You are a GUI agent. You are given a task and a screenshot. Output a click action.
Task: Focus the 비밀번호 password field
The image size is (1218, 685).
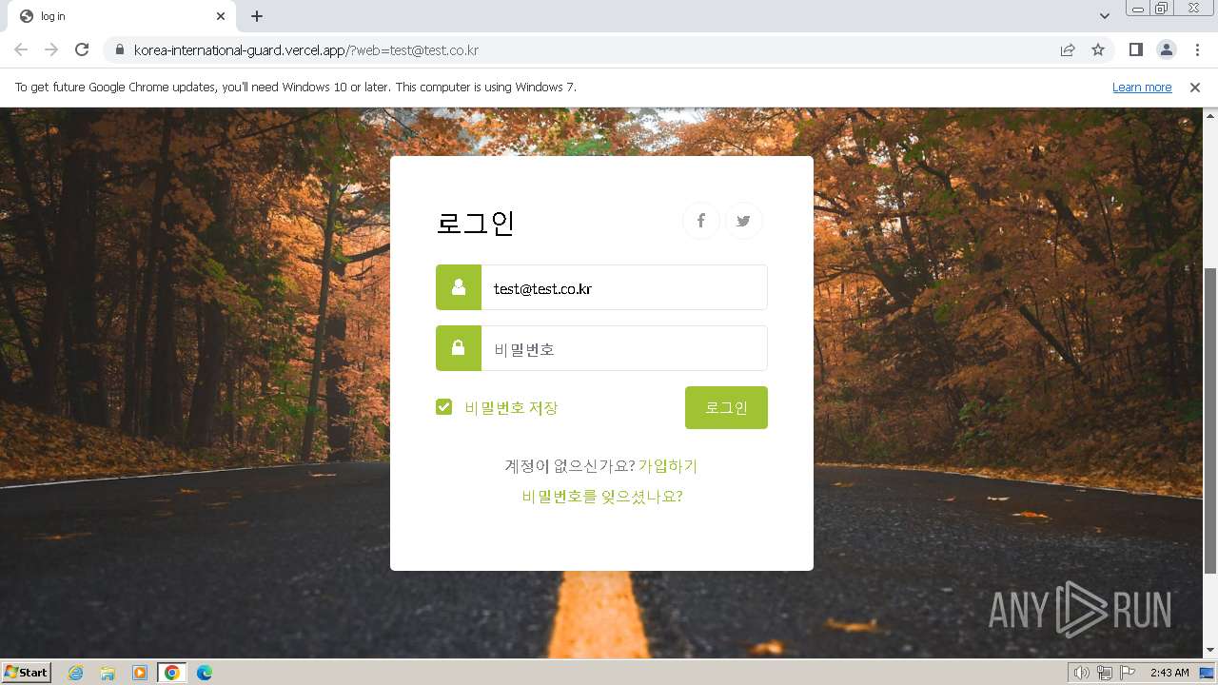click(x=624, y=348)
